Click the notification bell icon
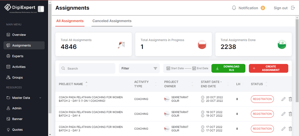 point(234,8)
